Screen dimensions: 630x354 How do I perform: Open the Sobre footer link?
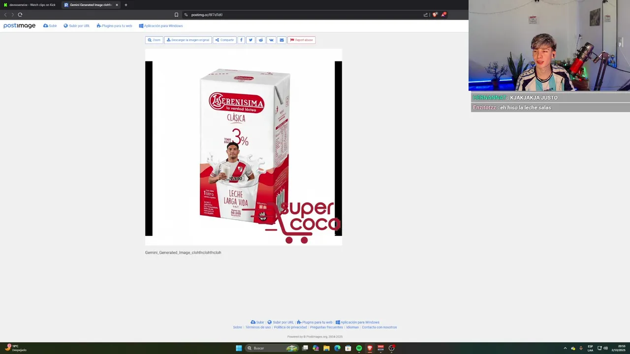pos(237,327)
